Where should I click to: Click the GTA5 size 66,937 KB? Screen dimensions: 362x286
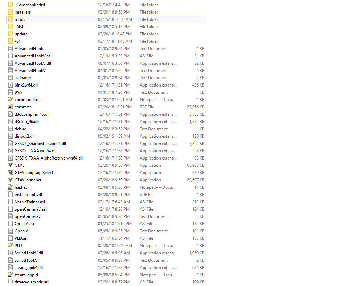[x=195, y=165]
